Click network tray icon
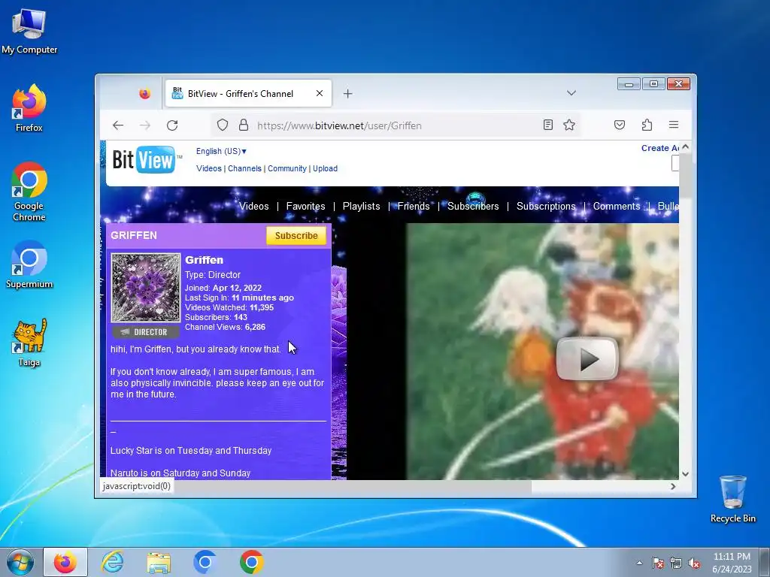The width and height of the screenshot is (770, 577). pos(676,563)
